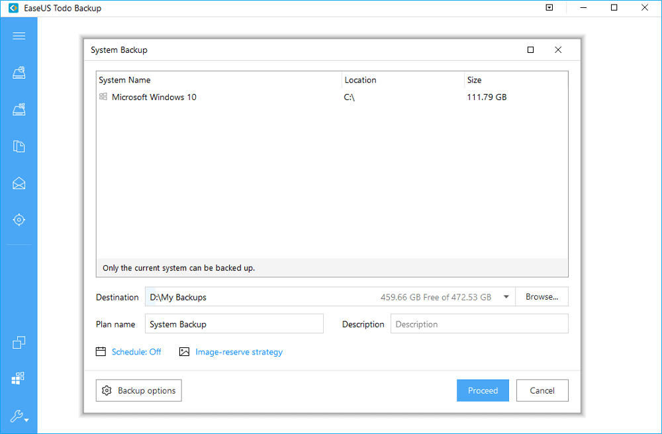
Task: Open System Clone icon in the sidebar
Action: tap(18, 378)
